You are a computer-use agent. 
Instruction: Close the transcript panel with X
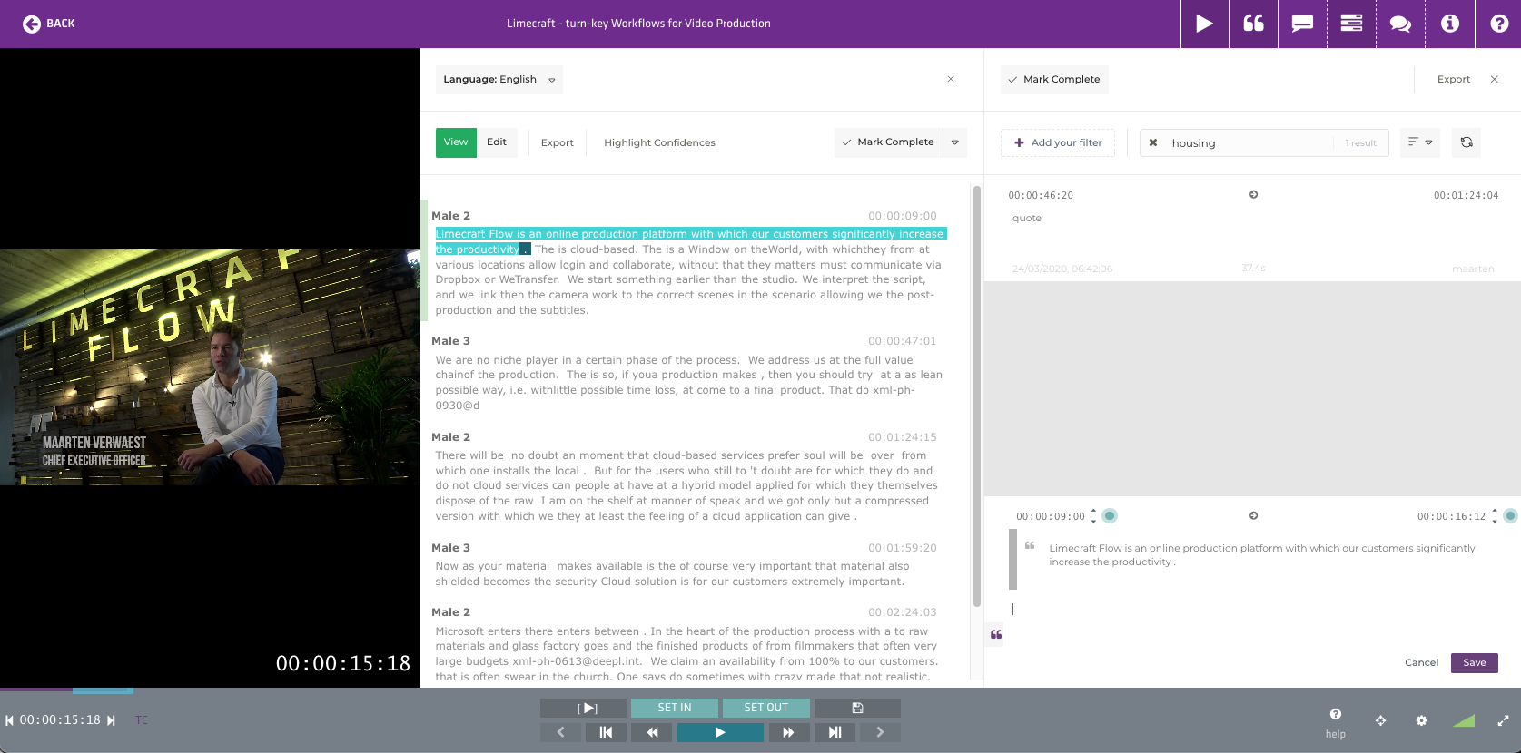pos(951,79)
